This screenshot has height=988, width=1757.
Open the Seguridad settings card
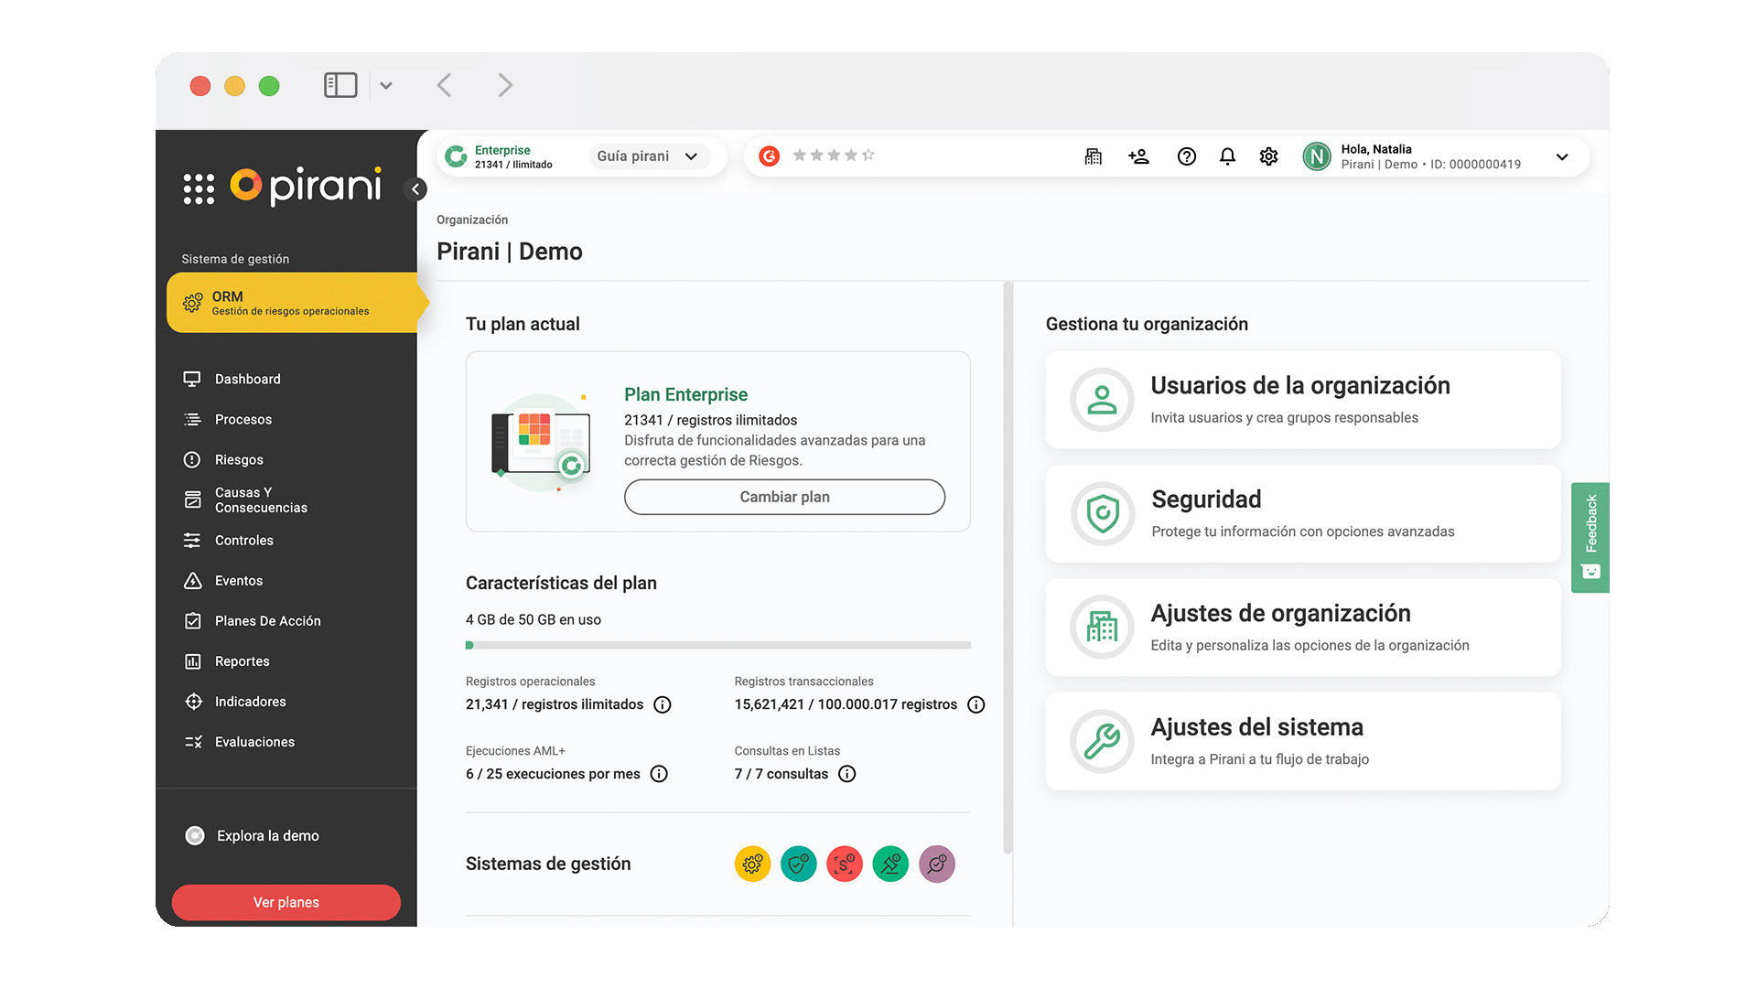tap(1302, 513)
